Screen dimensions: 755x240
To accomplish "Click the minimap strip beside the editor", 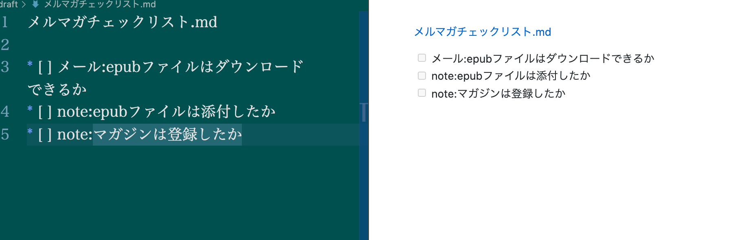I will tap(364, 126).
